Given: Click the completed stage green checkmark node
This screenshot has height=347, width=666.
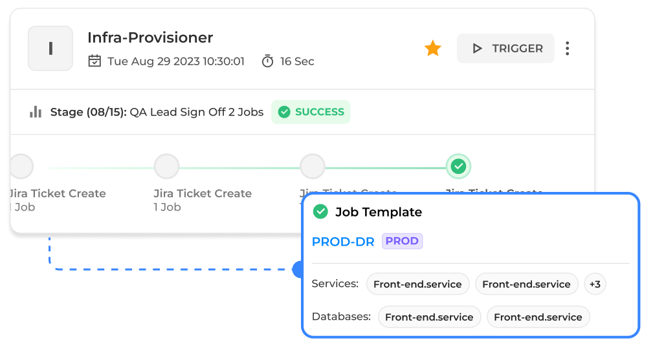Looking at the screenshot, I should click(458, 167).
